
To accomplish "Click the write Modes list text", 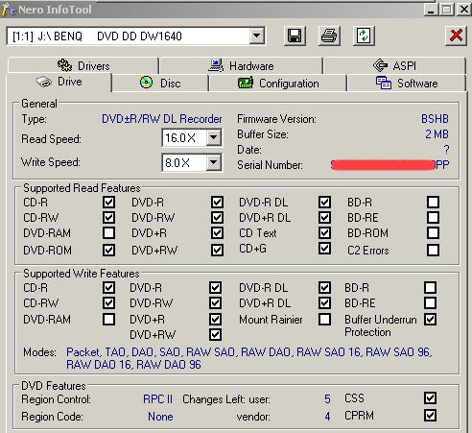I will point(249,358).
